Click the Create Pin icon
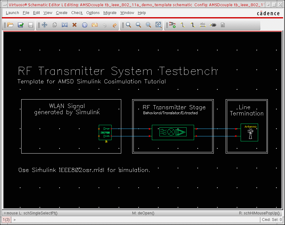 coord(213,25)
